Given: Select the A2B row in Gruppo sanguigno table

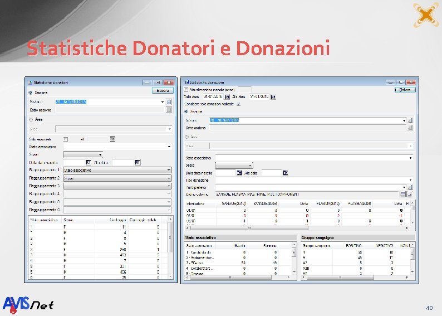Looking at the screenshot, I should [x=356, y=268].
